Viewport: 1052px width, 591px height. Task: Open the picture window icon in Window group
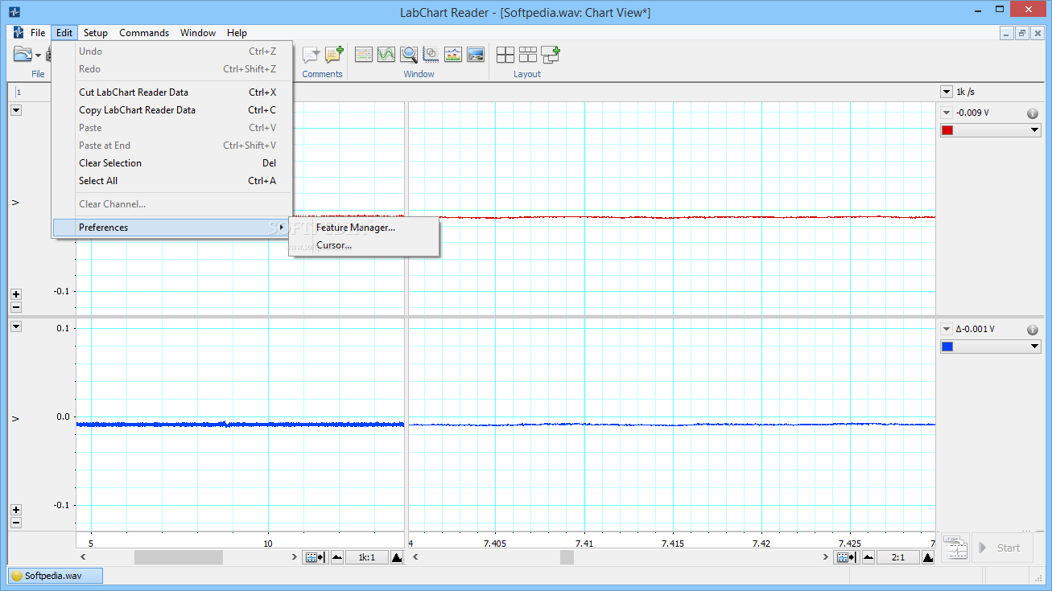pyautogui.click(x=476, y=55)
